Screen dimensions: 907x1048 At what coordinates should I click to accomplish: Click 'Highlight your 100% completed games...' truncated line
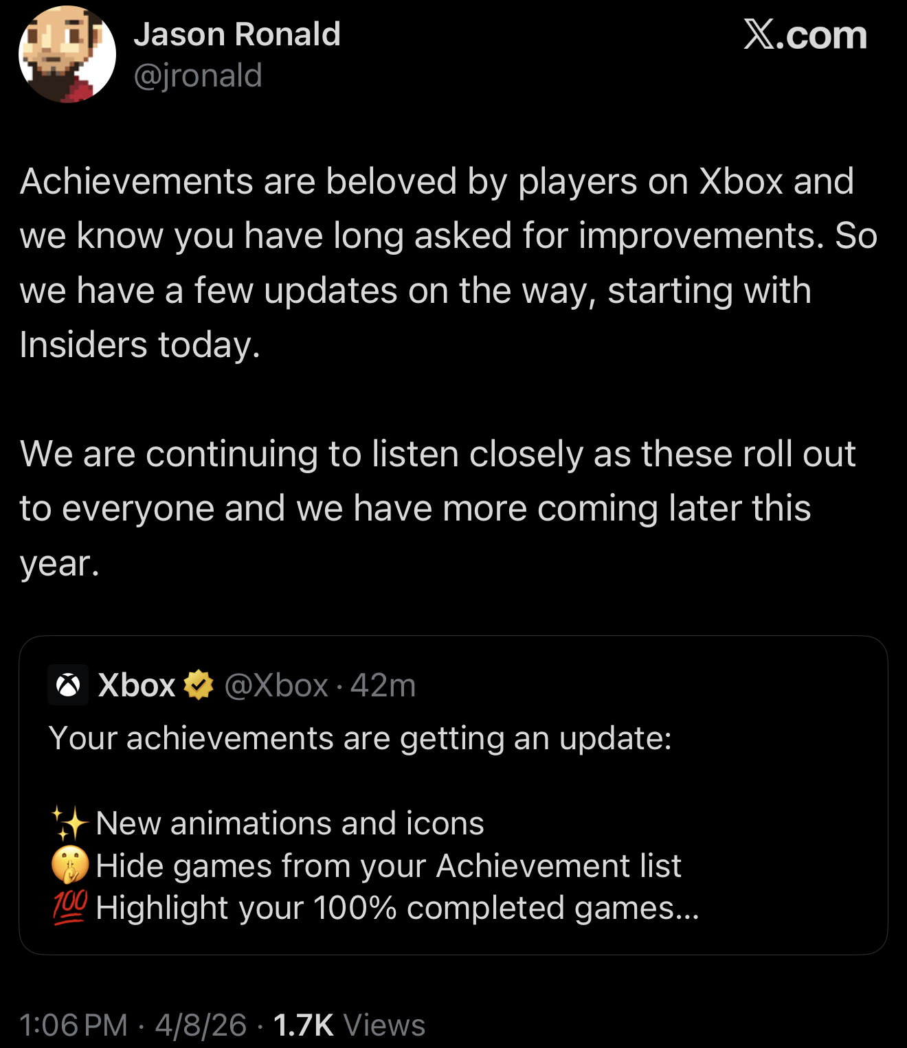point(397,908)
